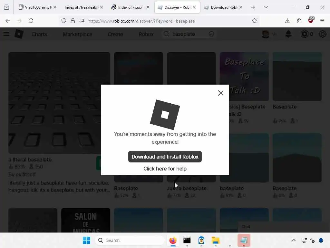Open the uBlock Origin extension icon
Image resolution: width=330 pixels, height=248 pixels.
pyautogui.click(x=311, y=20)
